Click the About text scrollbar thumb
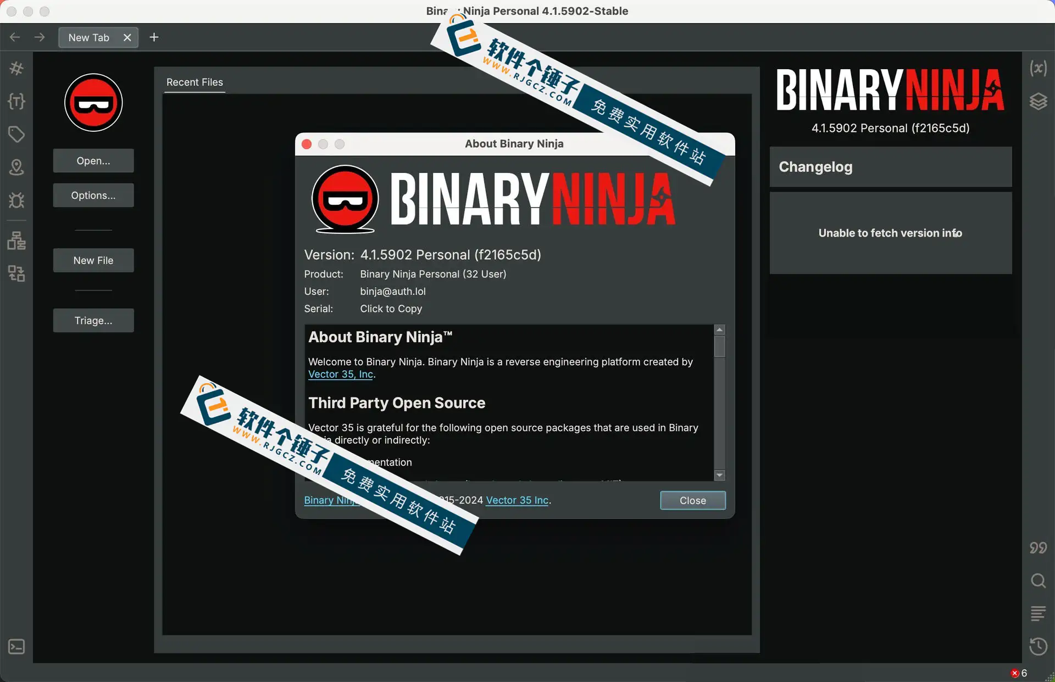The height and width of the screenshot is (682, 1055). click(x=719, y=346)
